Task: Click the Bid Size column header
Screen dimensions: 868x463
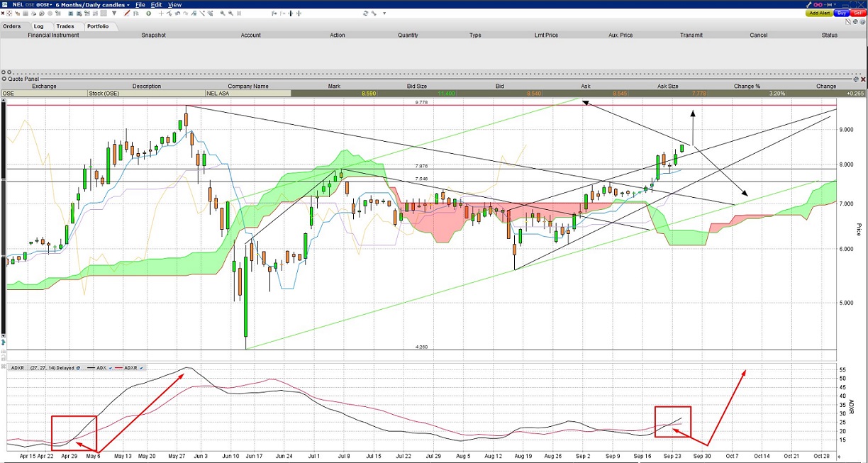Action: pyautogui.click(x=417, y=86)
